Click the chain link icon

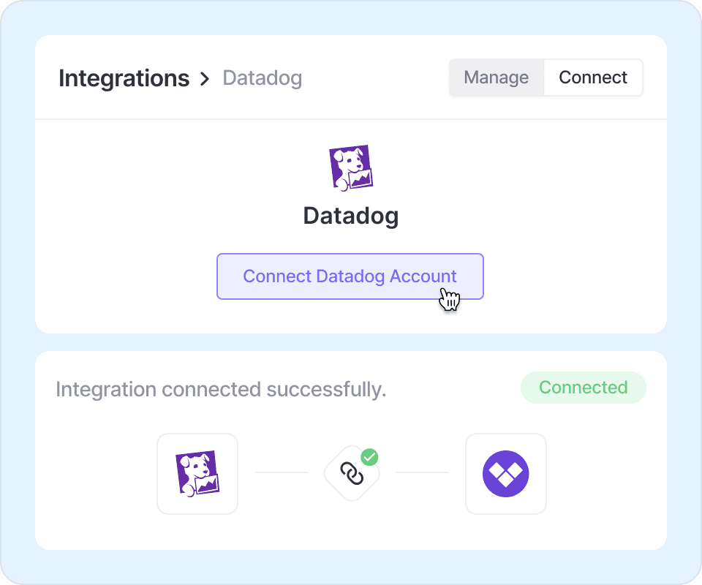coord(352,475)
